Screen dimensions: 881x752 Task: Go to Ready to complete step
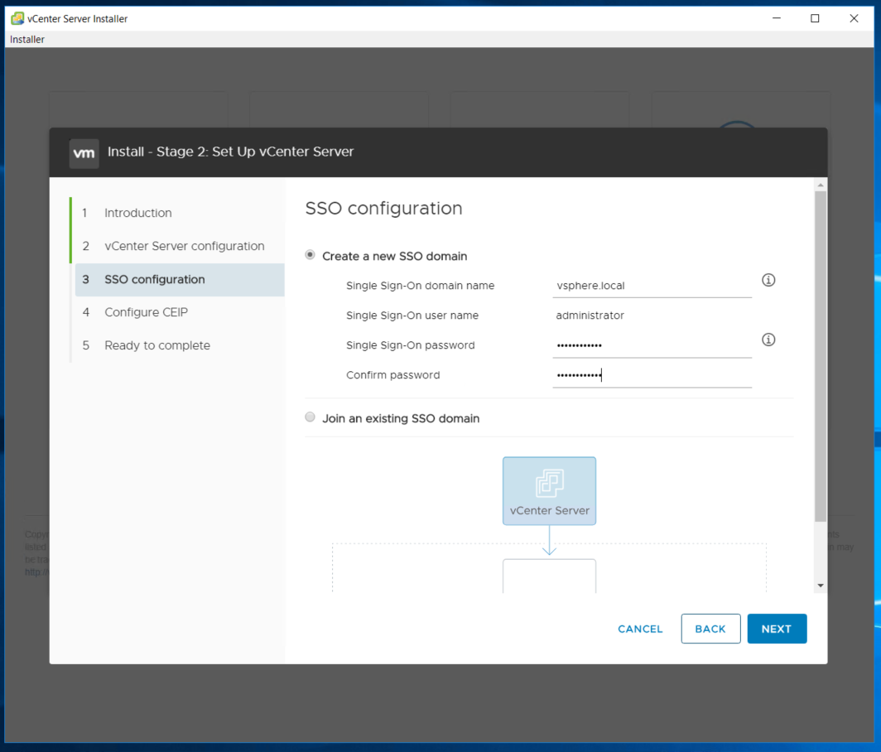[x=156, y=345]
